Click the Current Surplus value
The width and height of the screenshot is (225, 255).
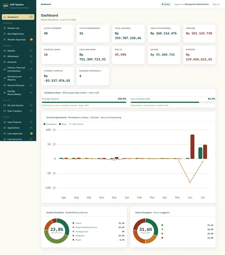(57, 78)
